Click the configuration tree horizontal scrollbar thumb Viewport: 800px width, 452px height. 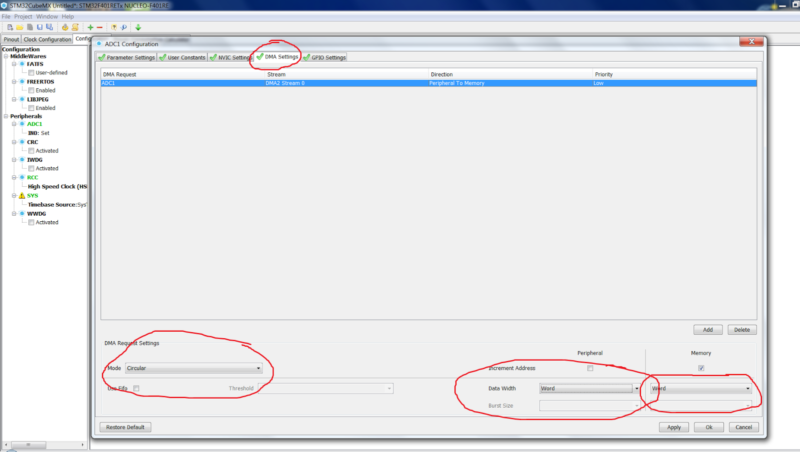click(x=28, y=445)
